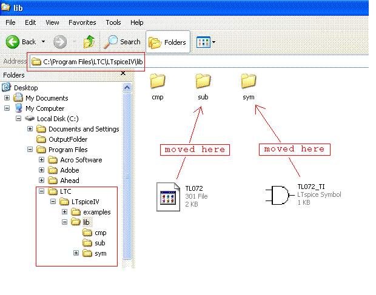This screenshot has height=295, width=376.
Task: Click the green Back arrow icon
Action: 13,42
